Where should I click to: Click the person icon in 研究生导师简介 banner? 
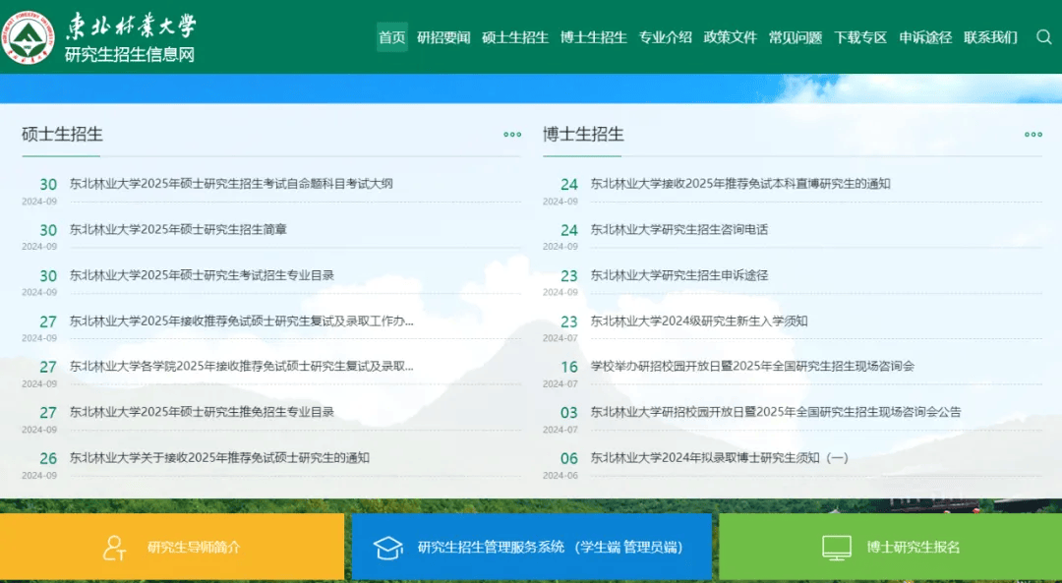(114, 547)
